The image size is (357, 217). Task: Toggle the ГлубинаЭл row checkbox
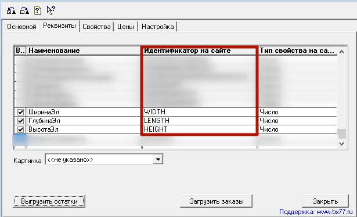[x=20, y=121]
